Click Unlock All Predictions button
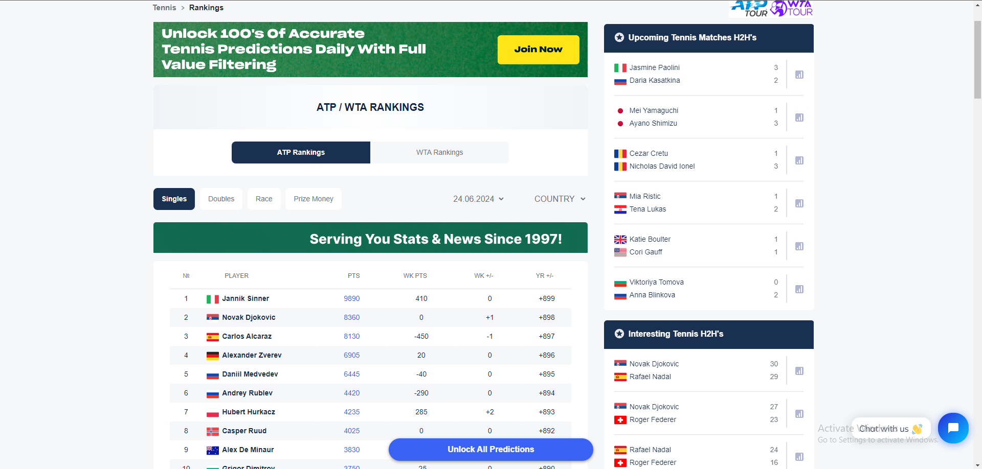The height and width of the screenshot is (469, 982). point(491,450)
